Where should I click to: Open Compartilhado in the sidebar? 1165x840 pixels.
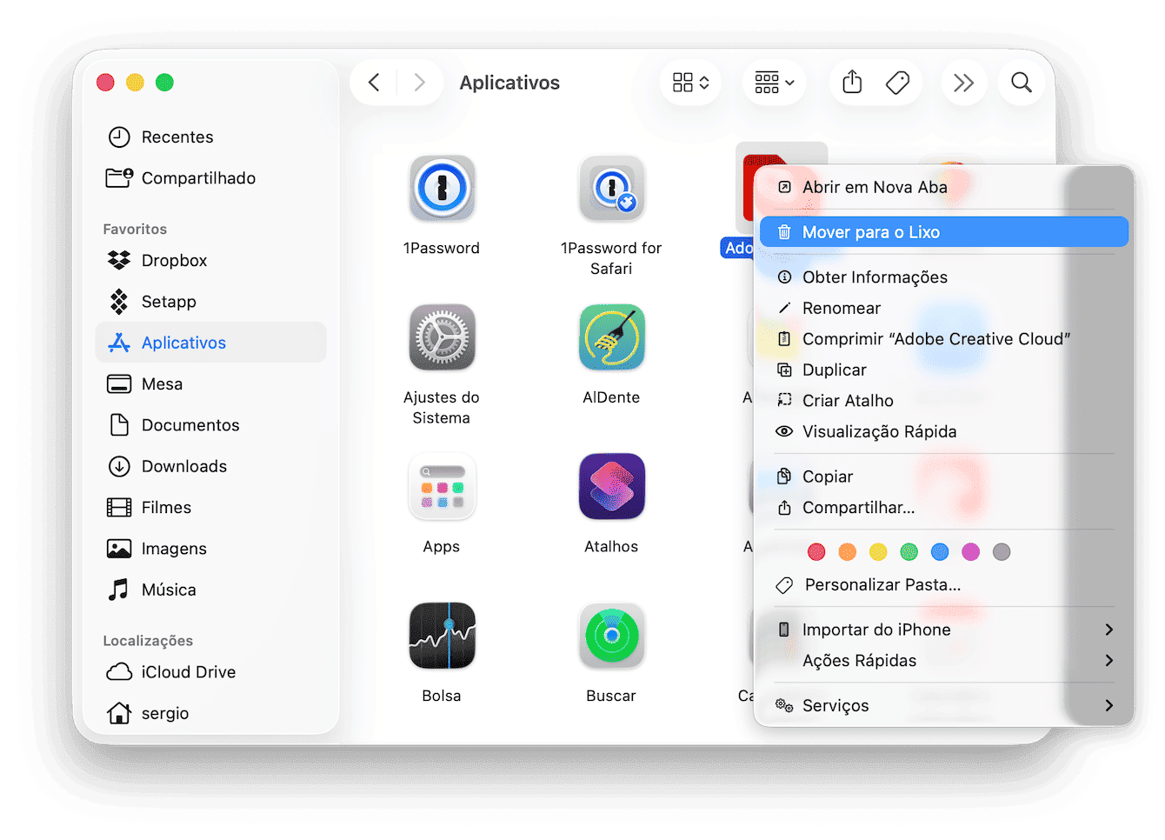(x=211, y=177)
